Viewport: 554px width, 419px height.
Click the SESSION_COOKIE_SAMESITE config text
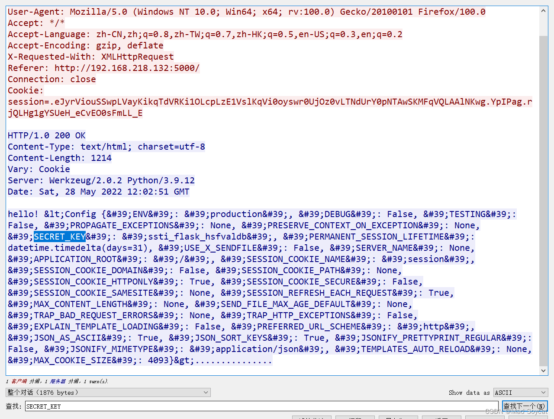tap(93, 293)
